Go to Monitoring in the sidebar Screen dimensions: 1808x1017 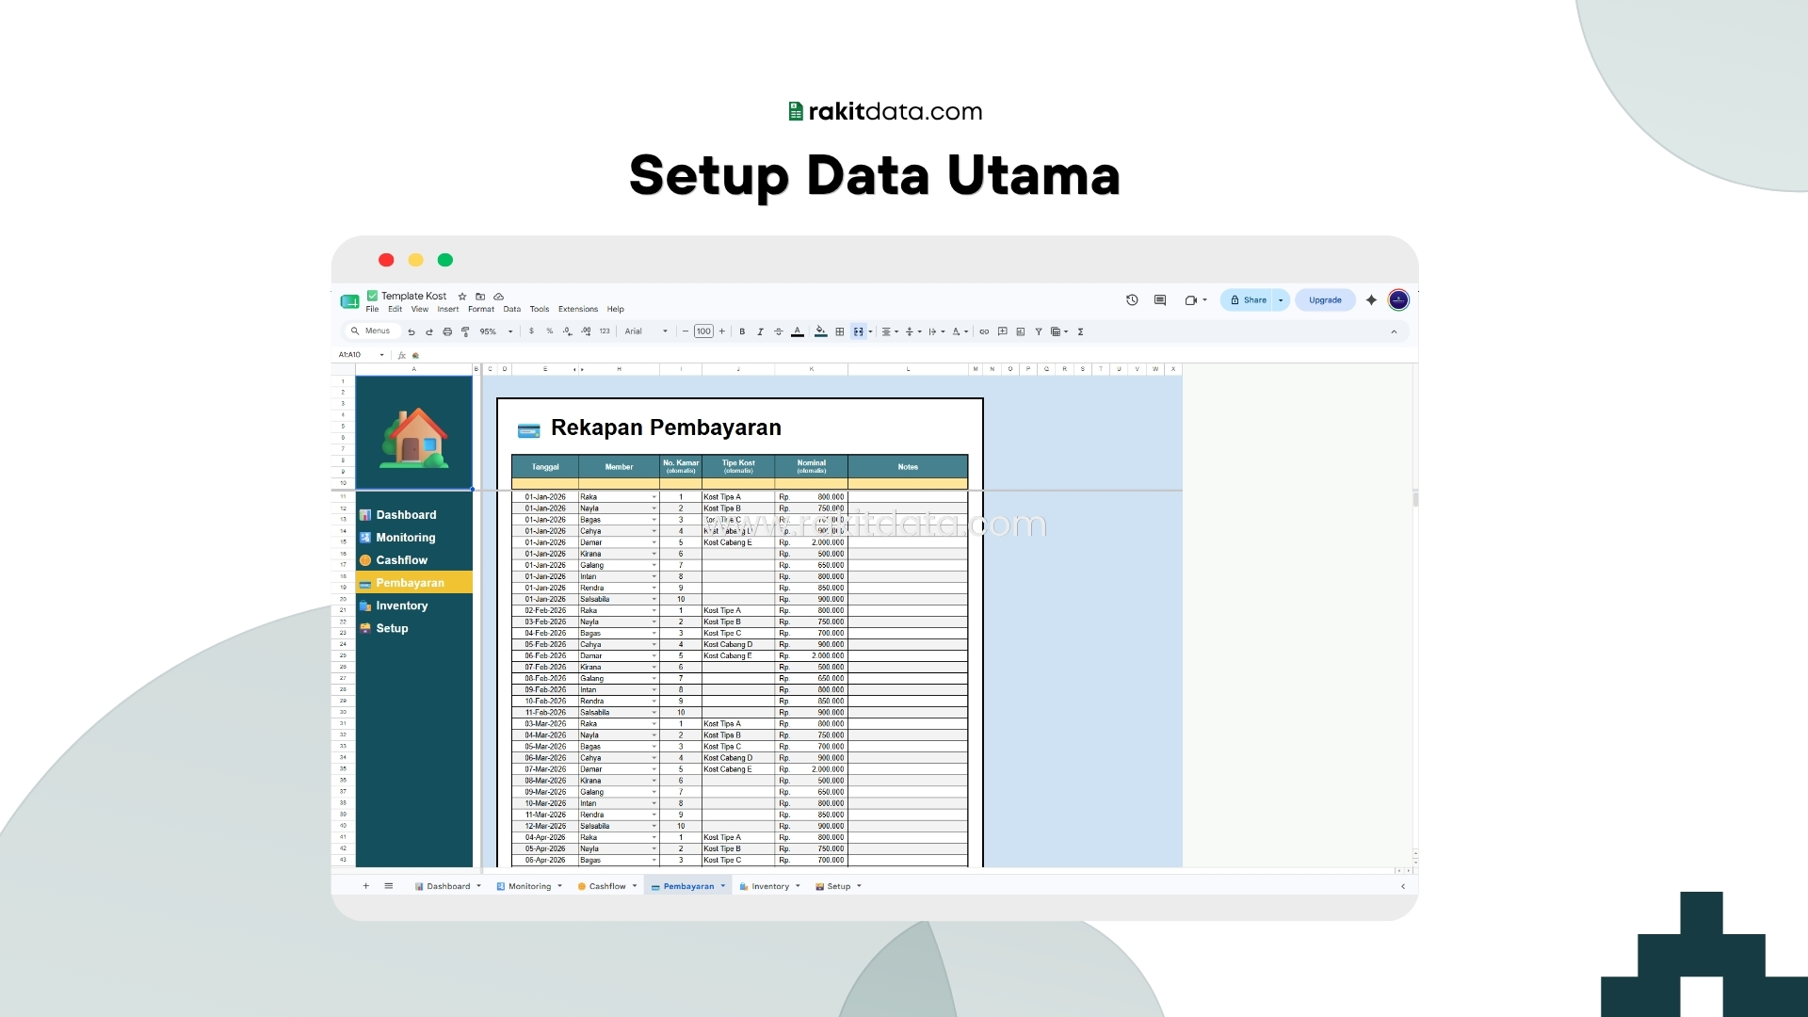coord(406,538)
